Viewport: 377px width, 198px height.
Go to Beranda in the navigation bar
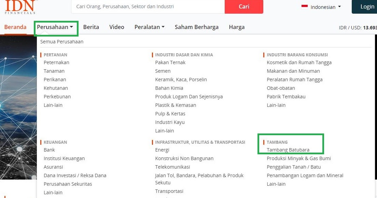pyautogui.click(x=15, y=27)
